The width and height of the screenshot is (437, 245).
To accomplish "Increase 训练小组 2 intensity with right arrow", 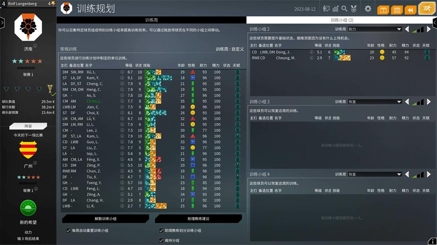I will [x=429, y=29].
